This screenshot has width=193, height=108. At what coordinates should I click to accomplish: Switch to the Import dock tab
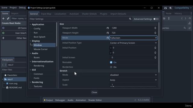[15, 13]
